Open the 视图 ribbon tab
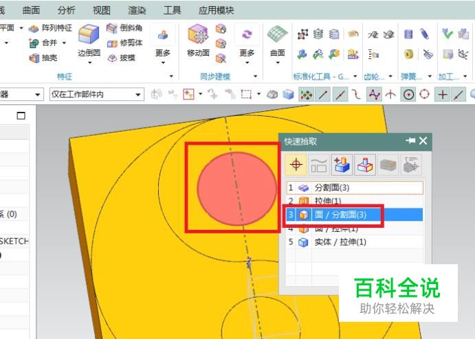475x339 pixels. [x=102, y=10]
